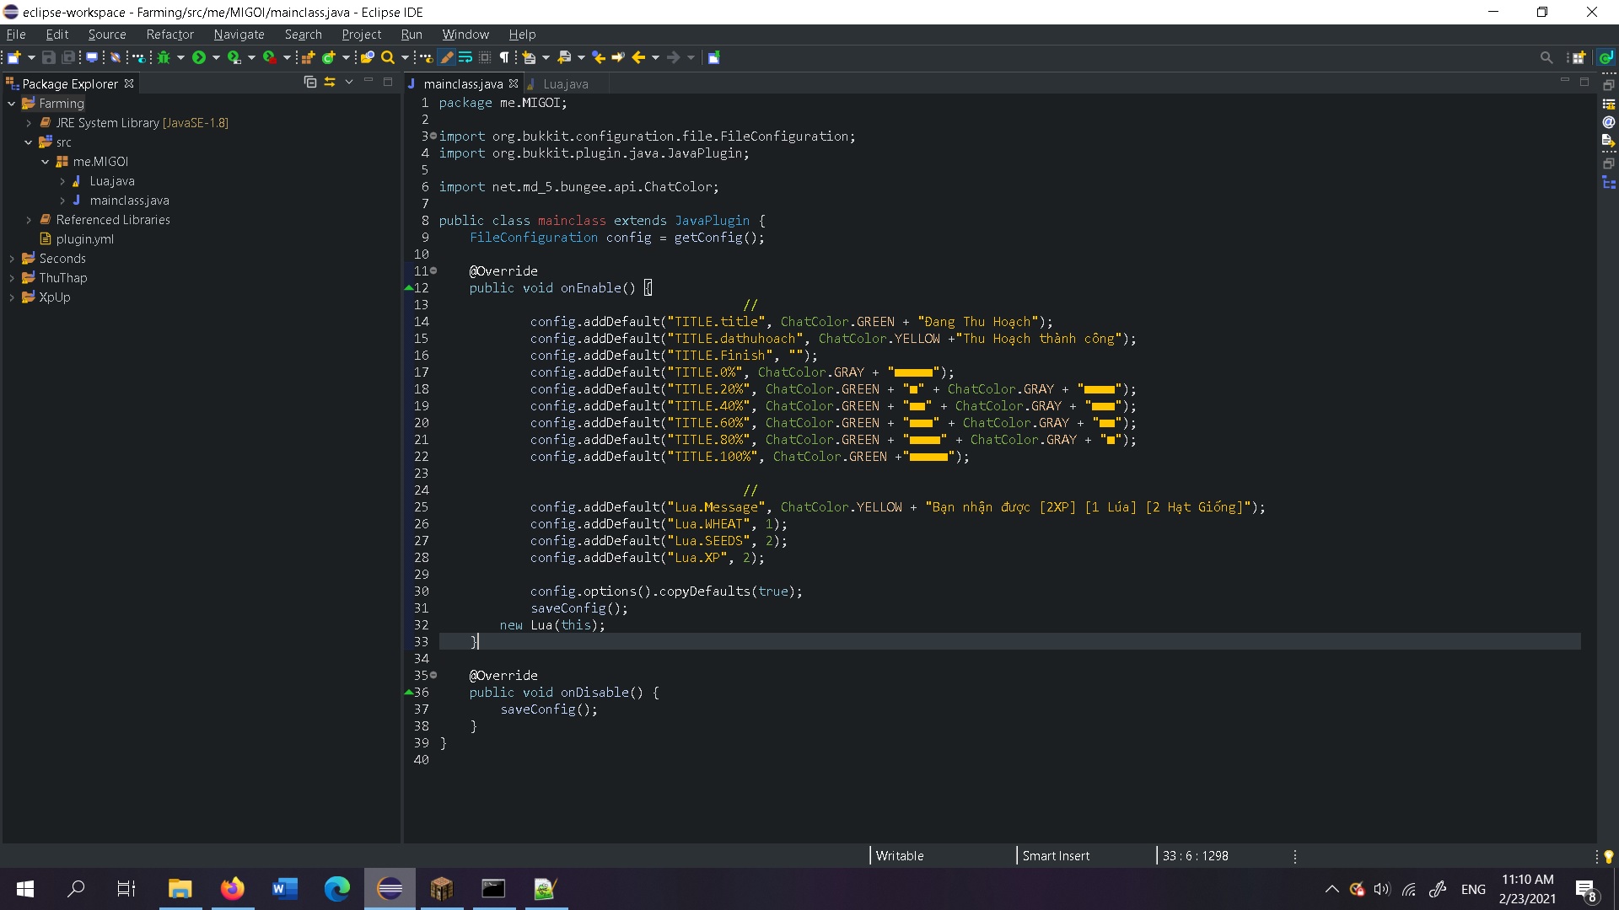
Task: Click the green Run button
Action: [x=198, y=57]
